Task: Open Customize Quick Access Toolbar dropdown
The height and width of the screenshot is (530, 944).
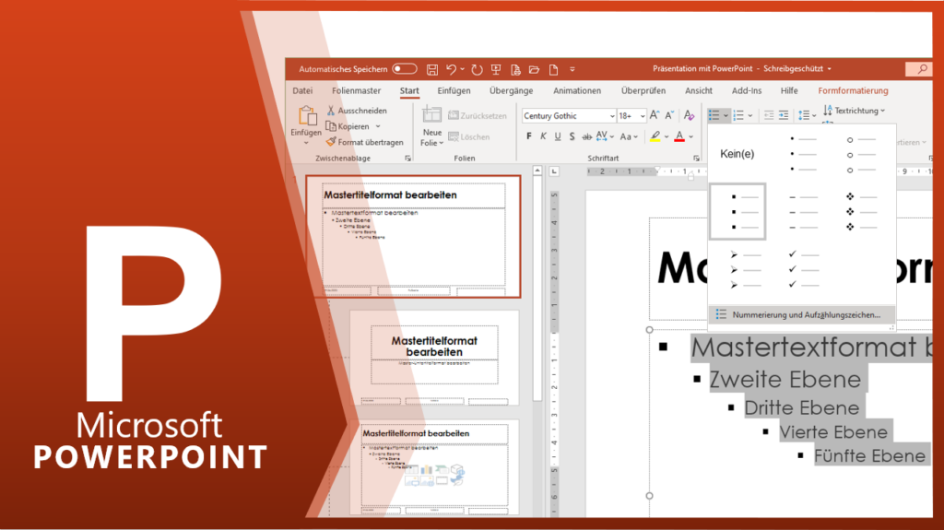Action: coord(572,70)
